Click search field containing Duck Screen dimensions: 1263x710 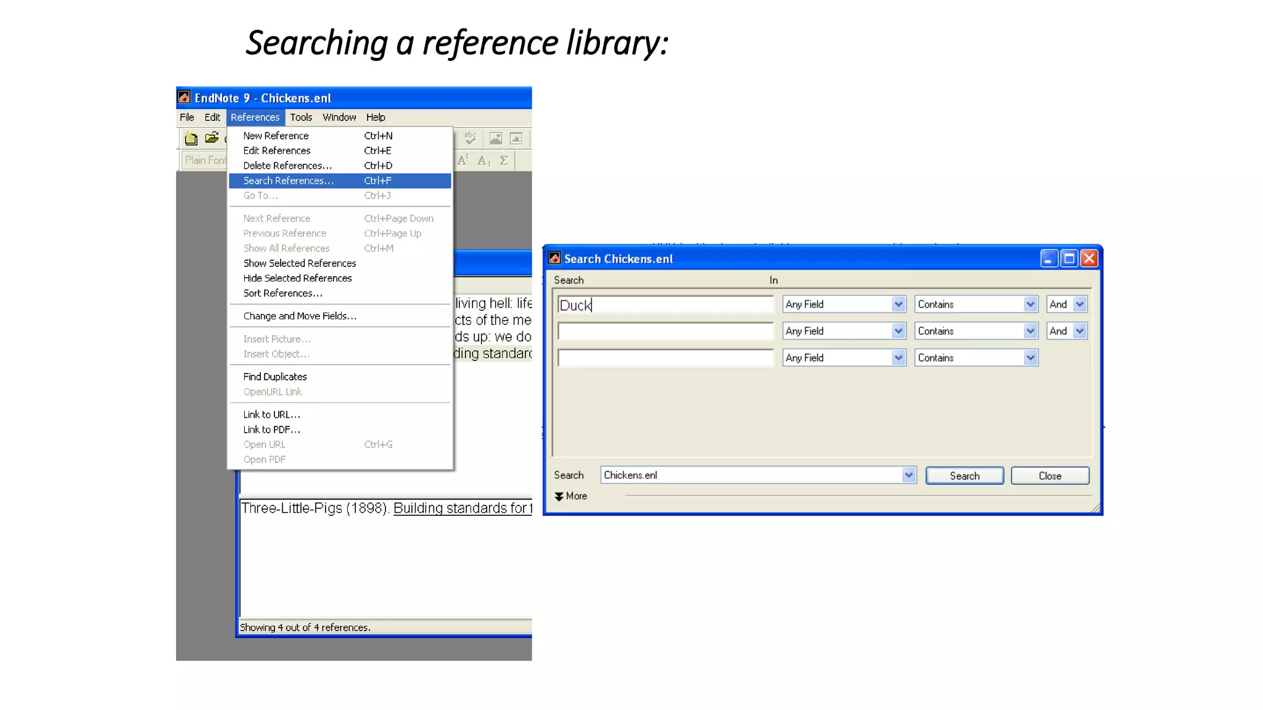[x=665, y=304]
